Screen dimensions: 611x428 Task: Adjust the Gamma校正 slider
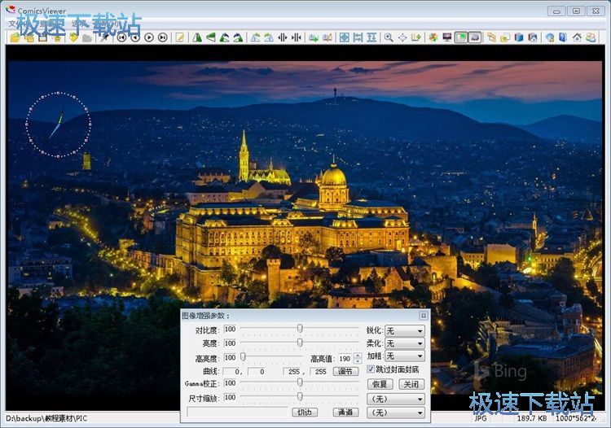(299, 383)
